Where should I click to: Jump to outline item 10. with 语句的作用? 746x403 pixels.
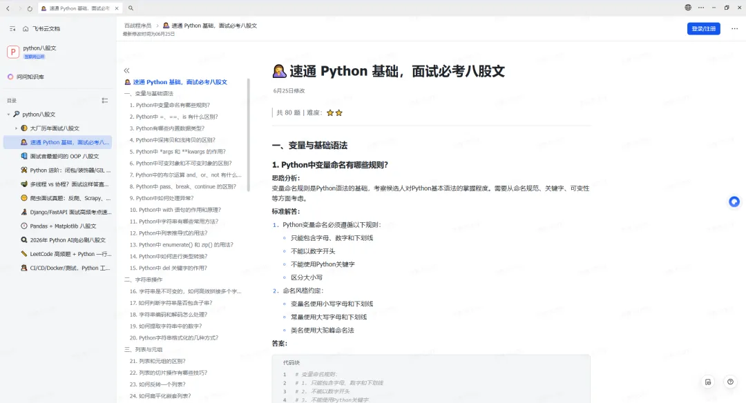[175, 210]
